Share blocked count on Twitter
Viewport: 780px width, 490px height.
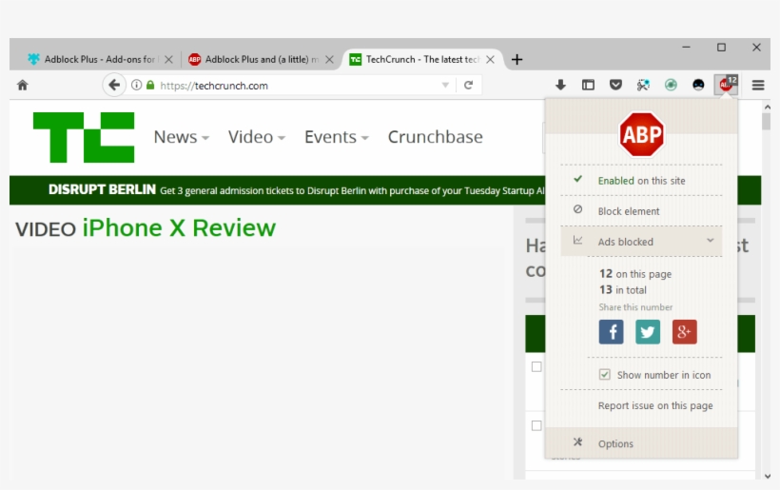[x=648, y=331]
